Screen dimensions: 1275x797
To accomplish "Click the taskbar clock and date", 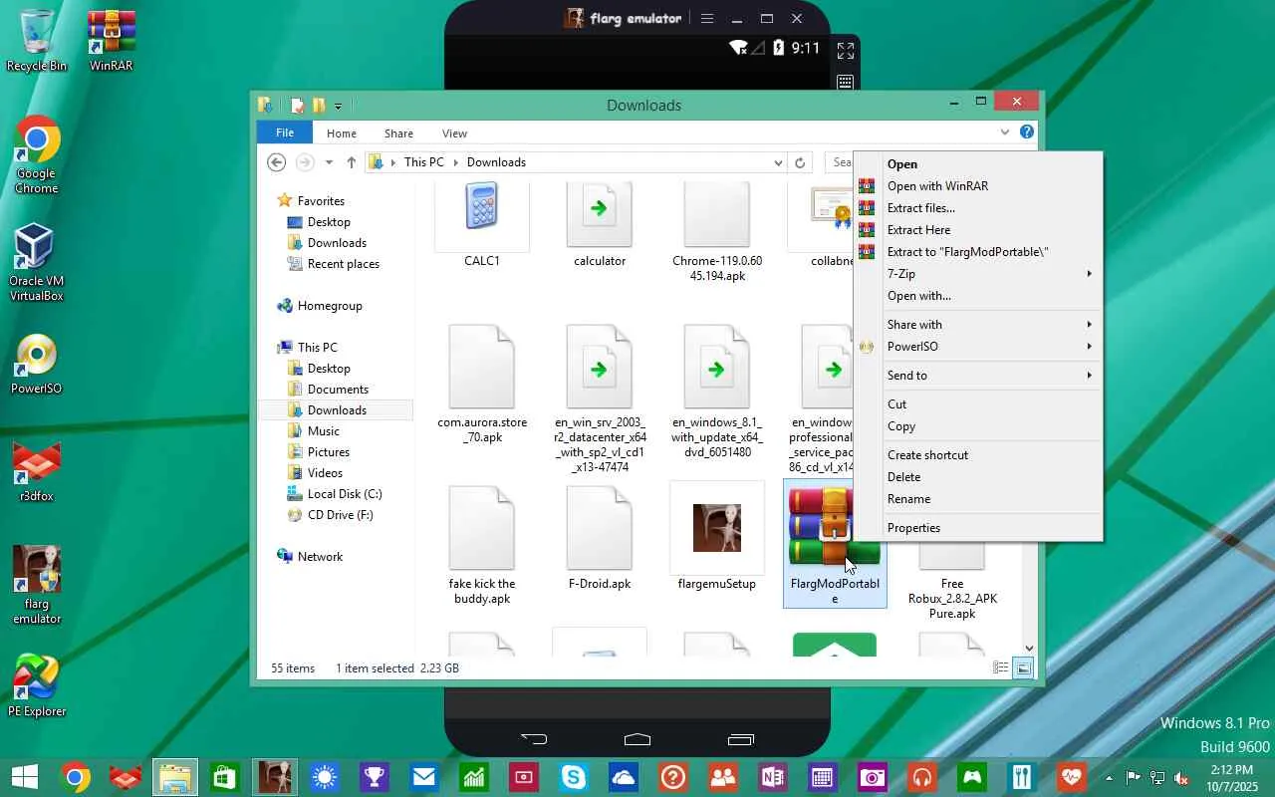I will 1232,778.
